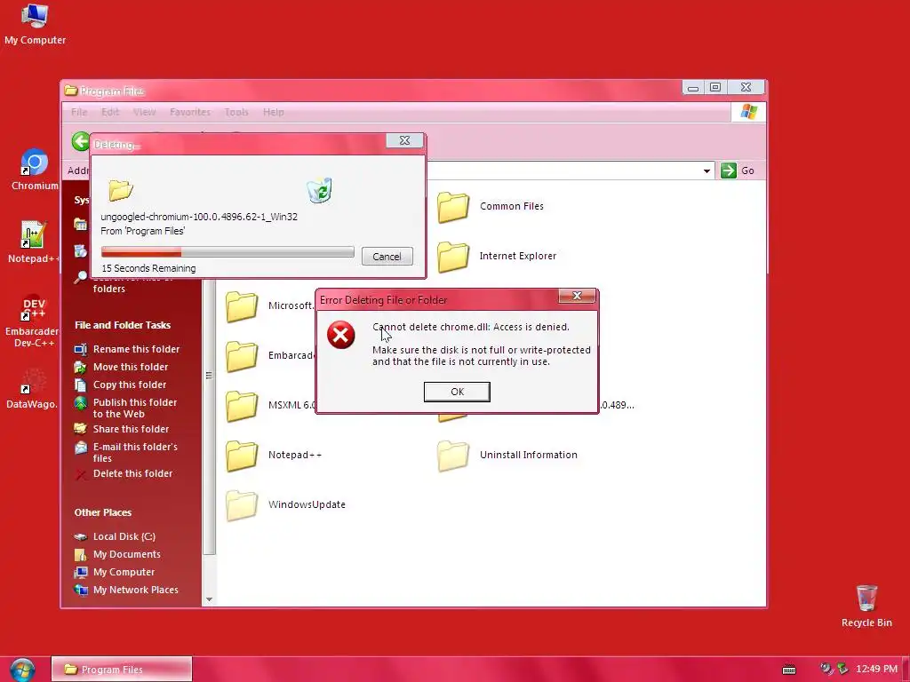Open Local Disk (C:) in Other Places

click(115, 537)
